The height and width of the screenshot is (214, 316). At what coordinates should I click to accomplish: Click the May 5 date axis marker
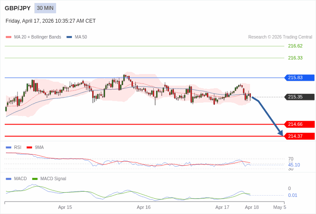pyautogui.click(x=280, y=207)
